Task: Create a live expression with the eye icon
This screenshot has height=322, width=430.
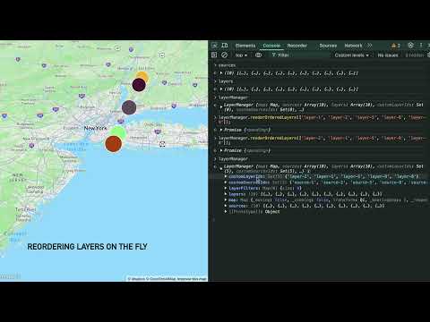Action: pyautogui.click(x=259, y=55)
